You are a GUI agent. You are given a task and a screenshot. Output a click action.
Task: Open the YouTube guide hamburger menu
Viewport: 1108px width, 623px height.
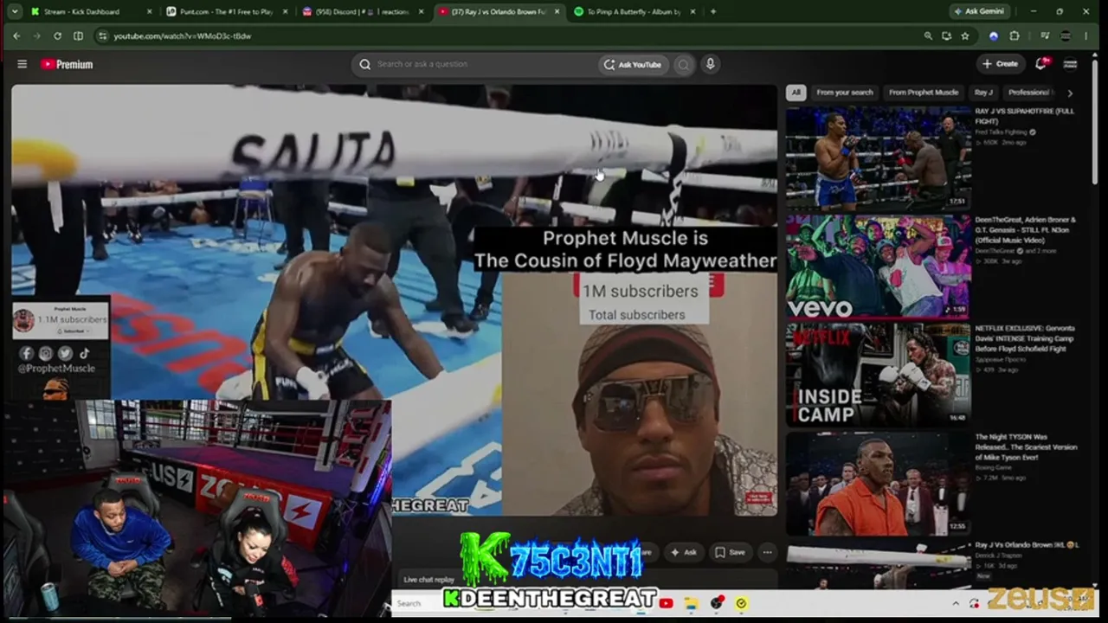pyautogui.click(x=23, y=64)
